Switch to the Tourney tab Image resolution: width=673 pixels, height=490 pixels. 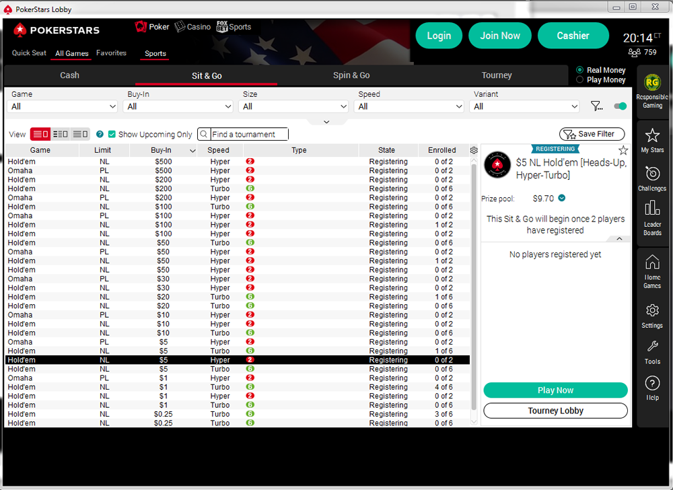coord(497,75)
